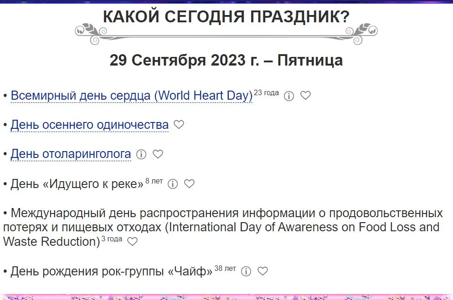The width and height of the screenshot is (453, 300).
Task: Click the 29 Сентября 2023 date heading
Action: click(226, 60)
